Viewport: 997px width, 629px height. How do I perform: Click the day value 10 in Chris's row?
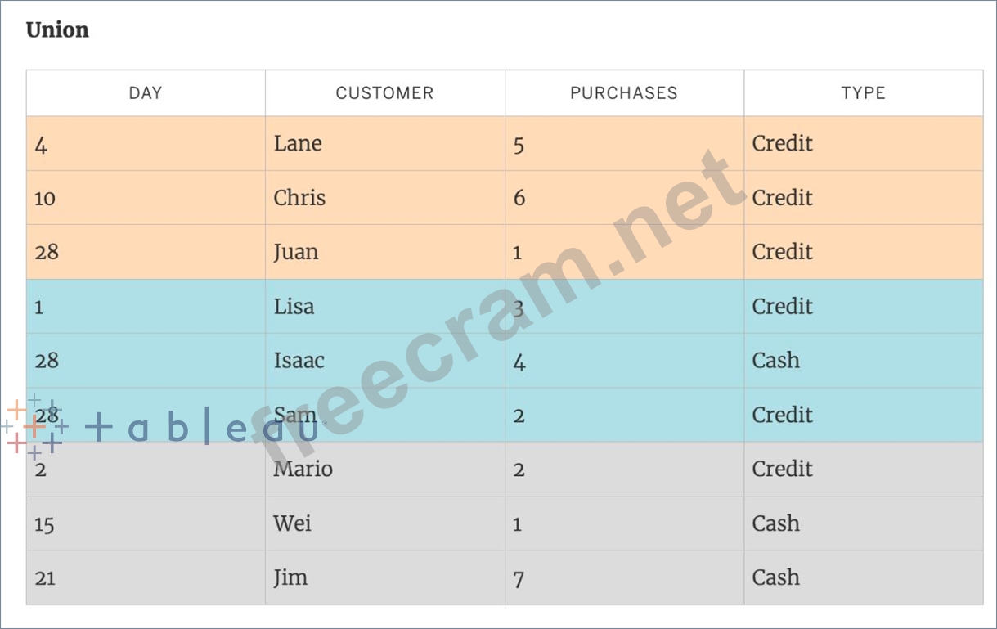click(x=45, y=199)
